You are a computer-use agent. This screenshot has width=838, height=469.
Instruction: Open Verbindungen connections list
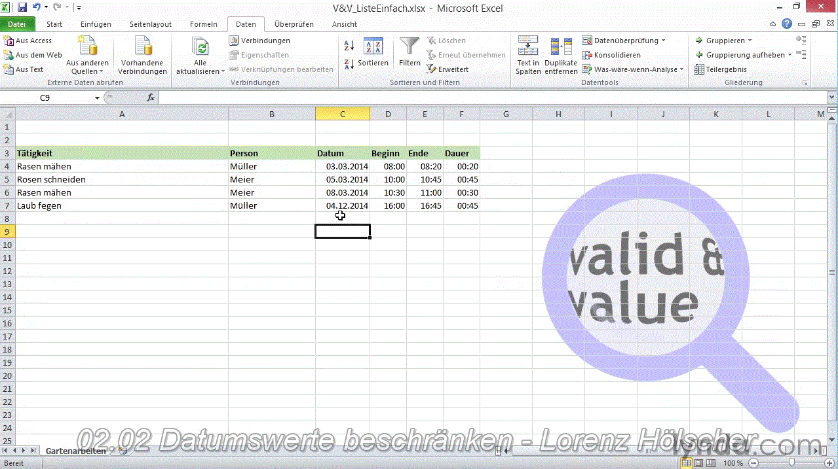259,41
